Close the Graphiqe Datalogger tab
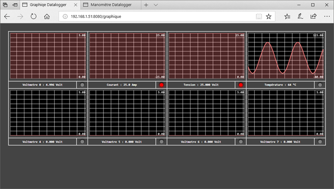This screenshot has height=189, width=334. coord(76,5)
